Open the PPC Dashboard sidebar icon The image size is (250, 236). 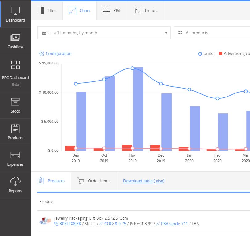click(x=15, y=65)
